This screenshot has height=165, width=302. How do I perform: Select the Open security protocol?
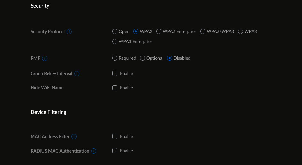click(x=115, y=31)
